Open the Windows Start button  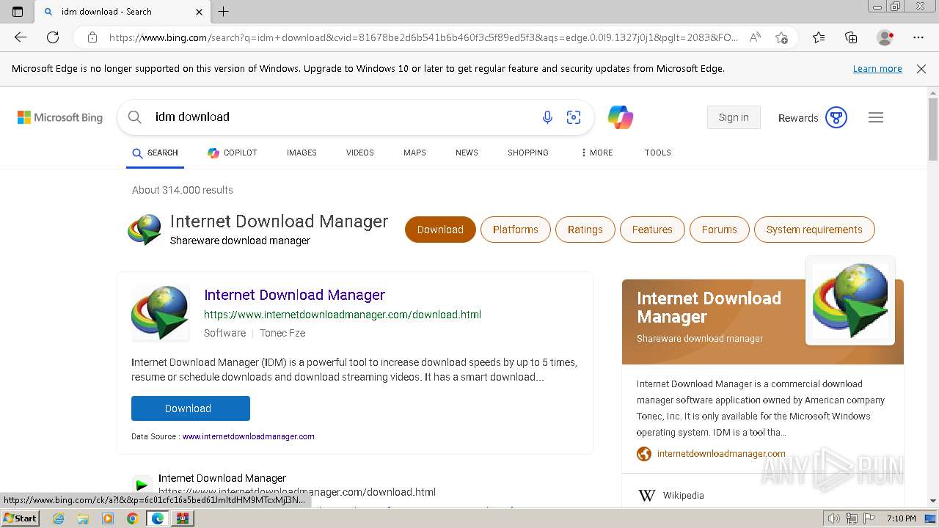tap(20, 518)
